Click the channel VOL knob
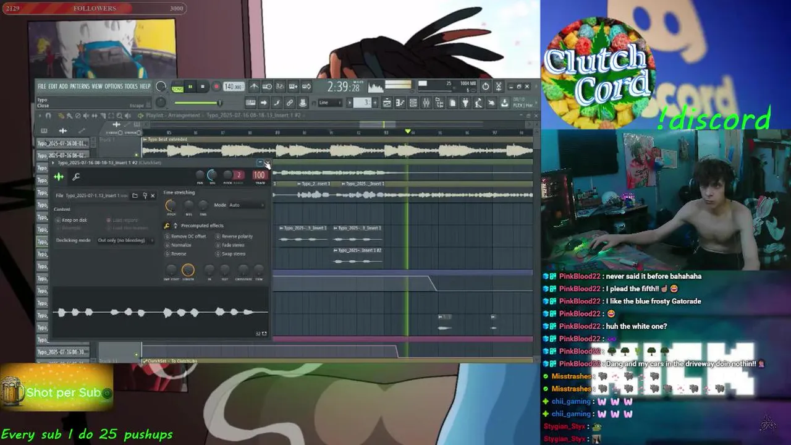This screenshot has width=791, height=445. tap(213, 175)
